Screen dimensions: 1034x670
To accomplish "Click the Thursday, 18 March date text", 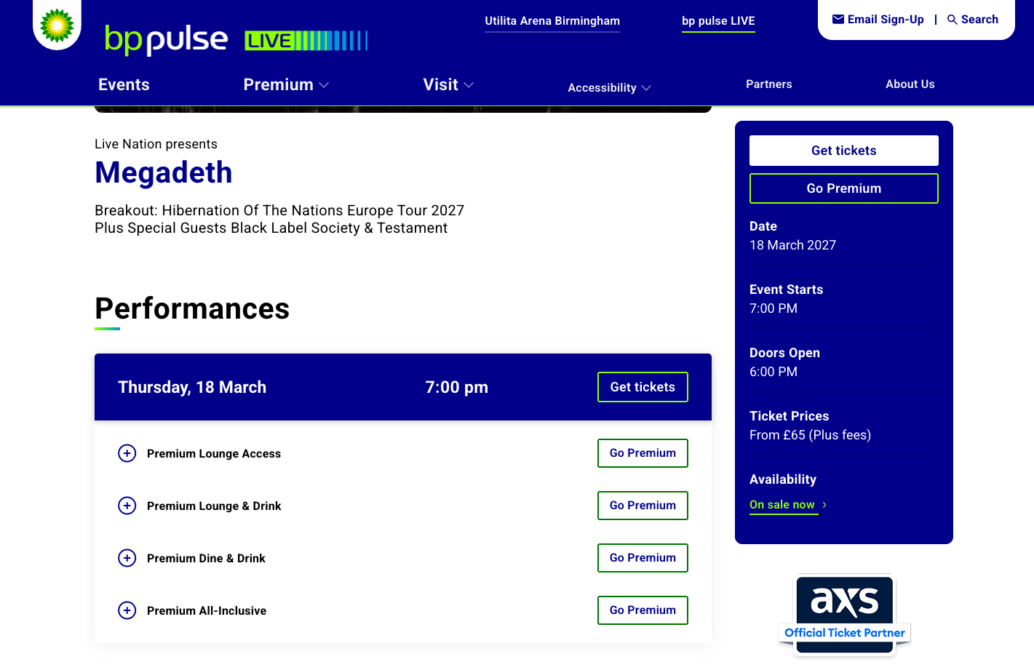I will [x=192, y=387].
